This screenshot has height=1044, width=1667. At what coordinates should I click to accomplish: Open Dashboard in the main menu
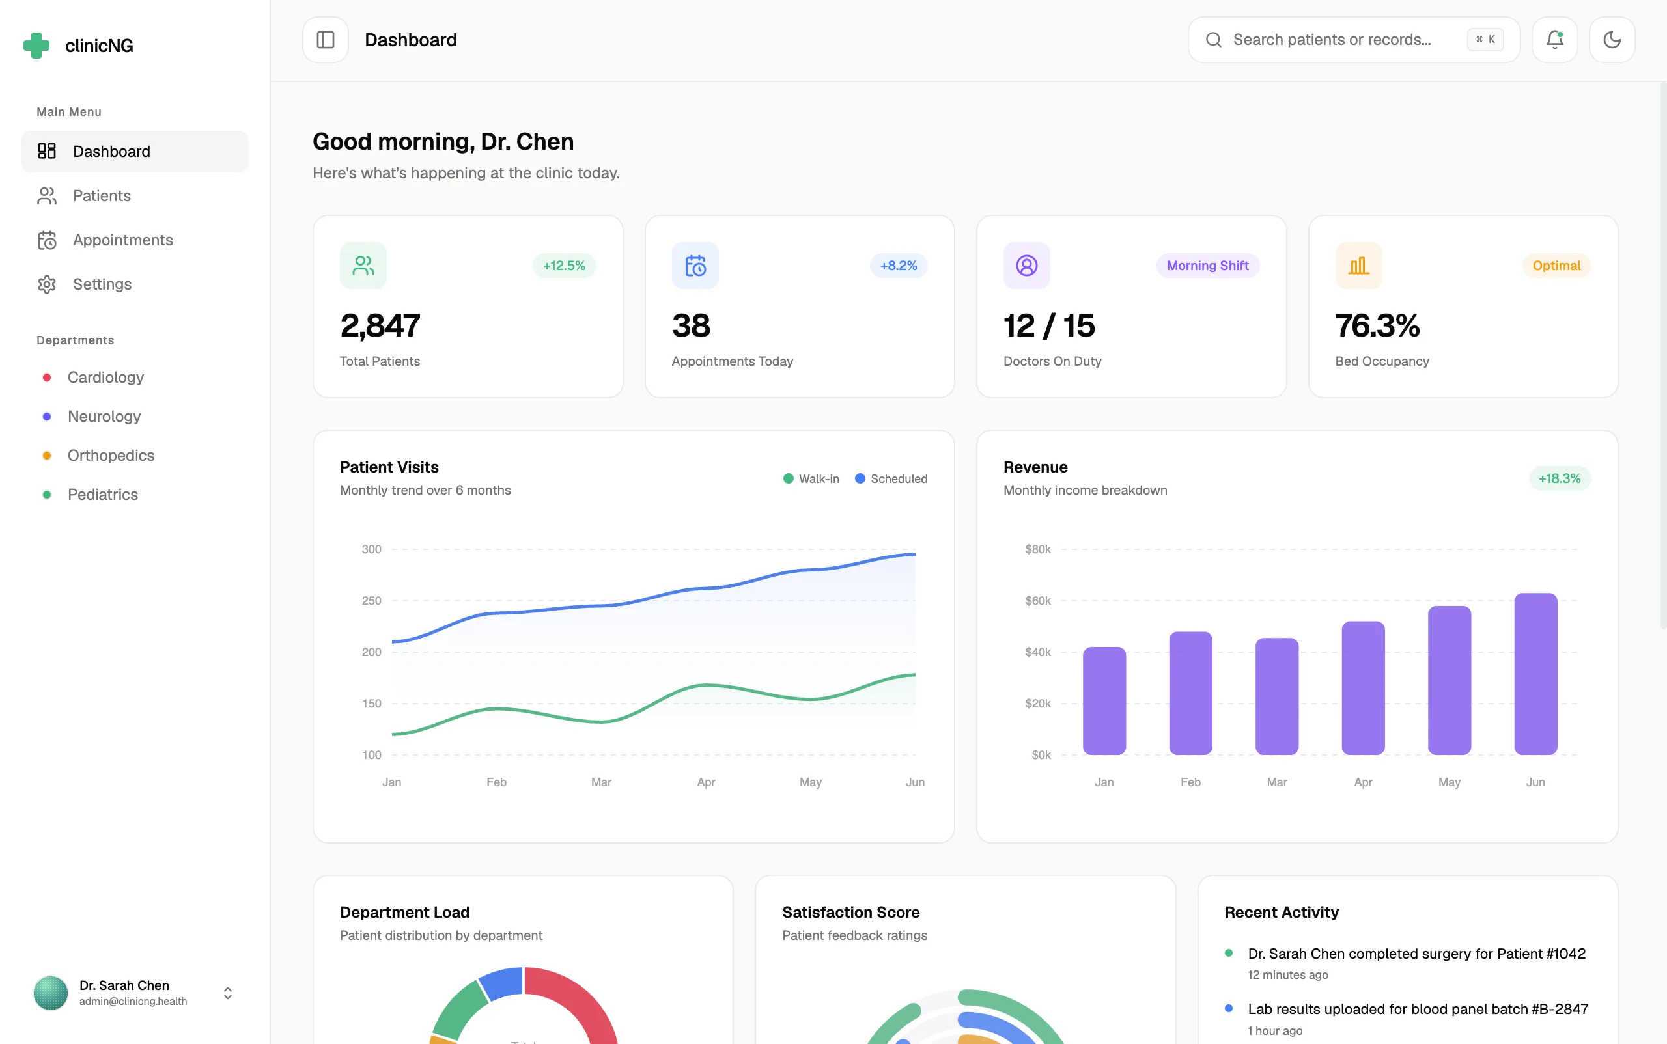135,151
